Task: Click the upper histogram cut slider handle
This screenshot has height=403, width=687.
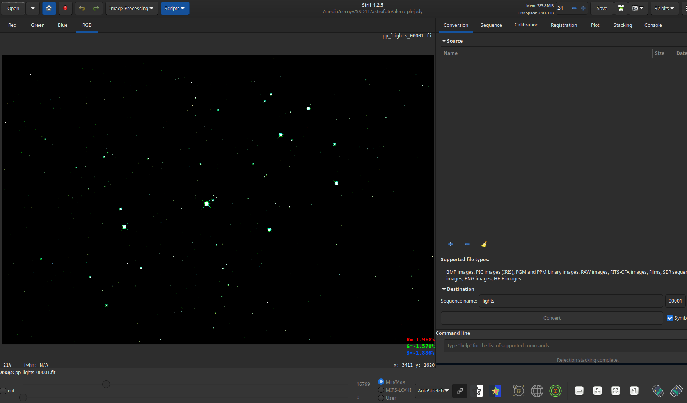Action: (106, 384)
